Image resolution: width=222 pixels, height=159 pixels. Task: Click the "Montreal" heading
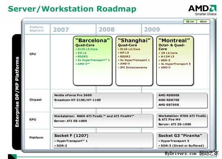coord(174,40)
